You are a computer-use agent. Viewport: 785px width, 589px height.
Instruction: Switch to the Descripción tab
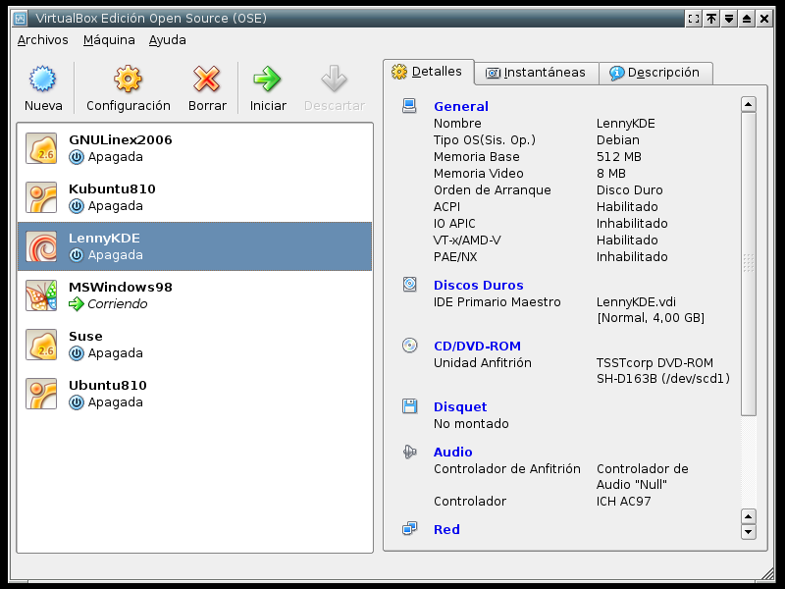pos(654,73)
